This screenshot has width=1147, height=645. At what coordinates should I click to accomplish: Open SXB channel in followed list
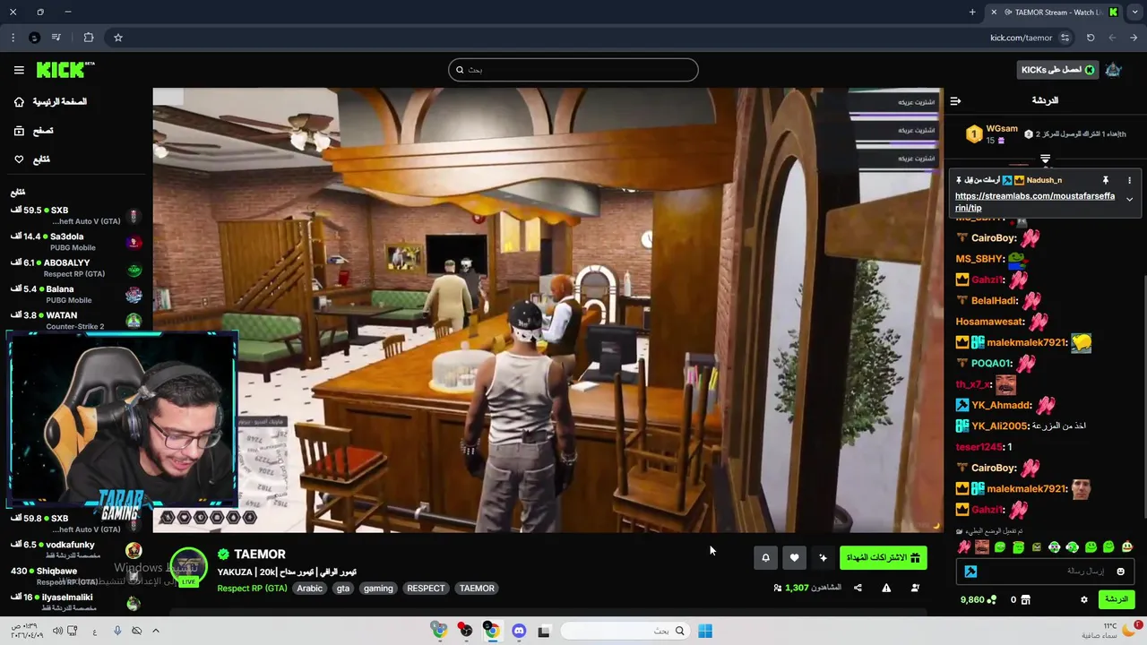click(75, 215)
